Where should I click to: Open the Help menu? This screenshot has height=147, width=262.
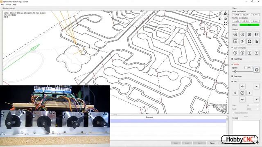coord(15,4)
